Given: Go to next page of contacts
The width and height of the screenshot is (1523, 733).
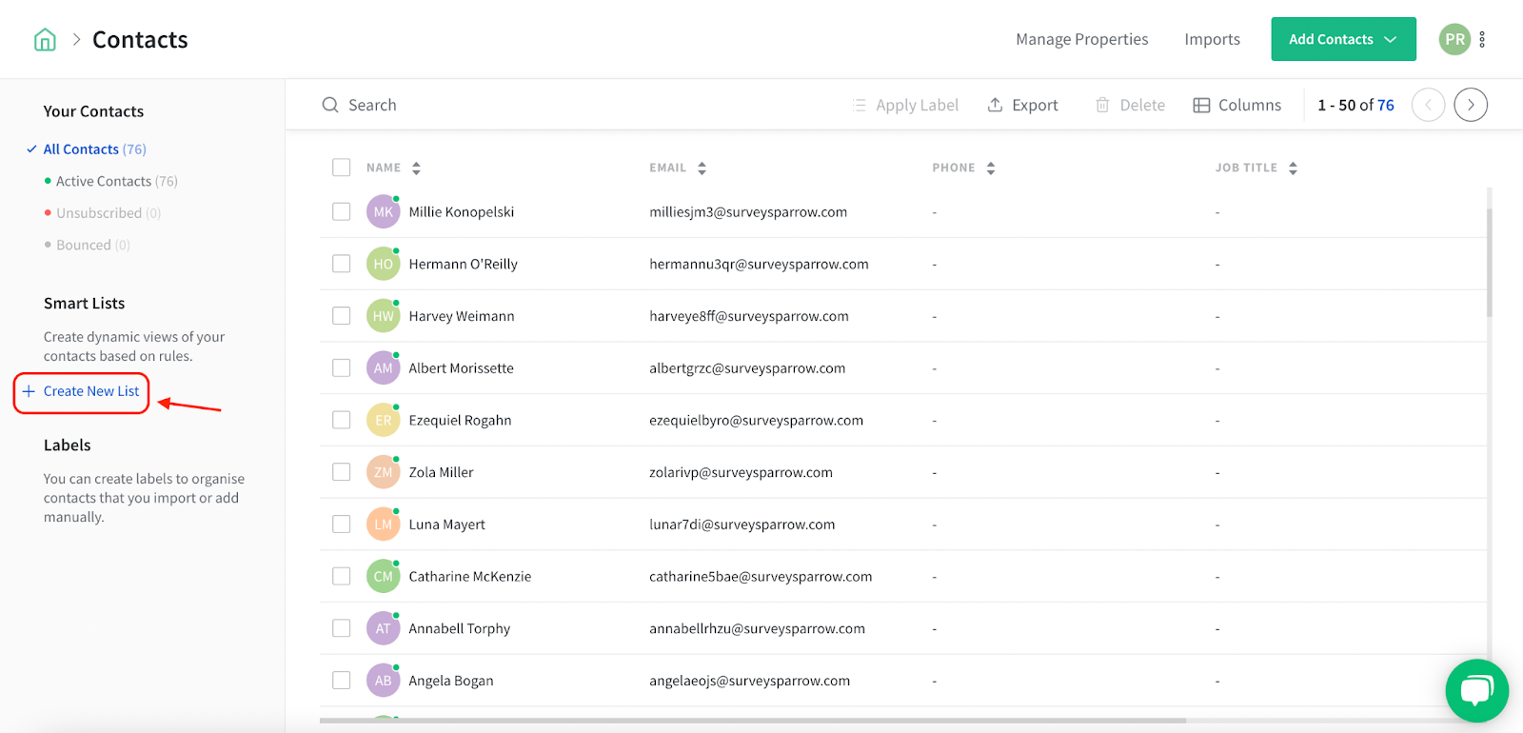Looking at the screenshot, I should (x=1471, y=105).
